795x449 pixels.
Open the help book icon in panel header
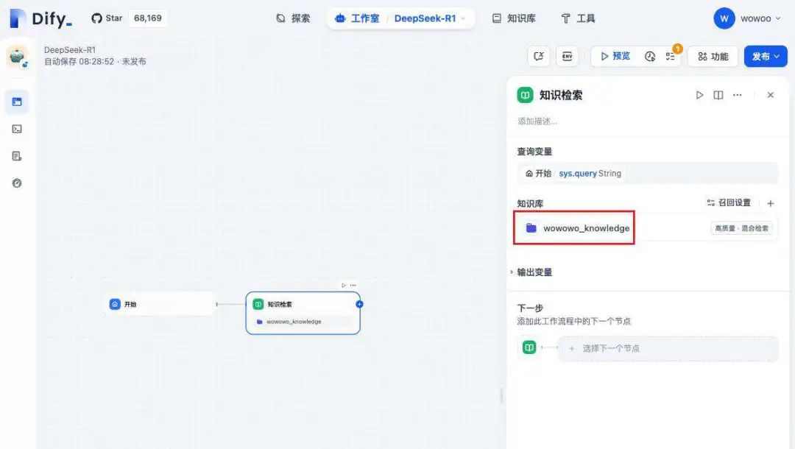pos(718,95)
